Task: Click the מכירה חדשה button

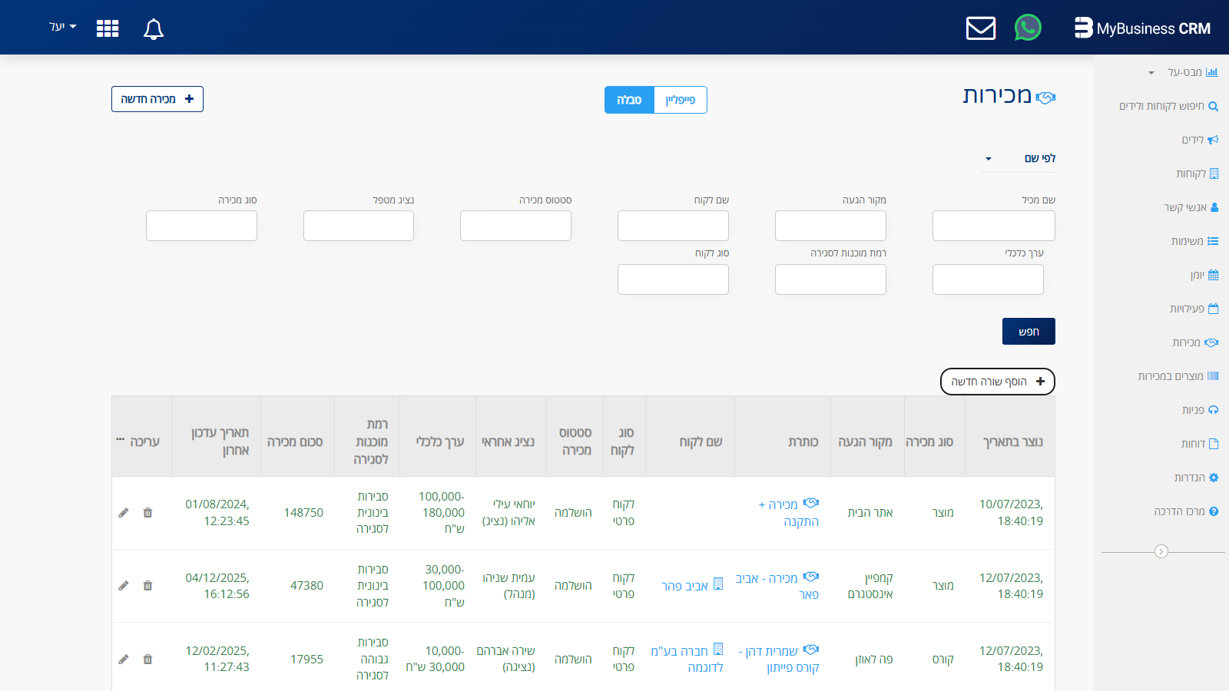Action: point(157,99)
